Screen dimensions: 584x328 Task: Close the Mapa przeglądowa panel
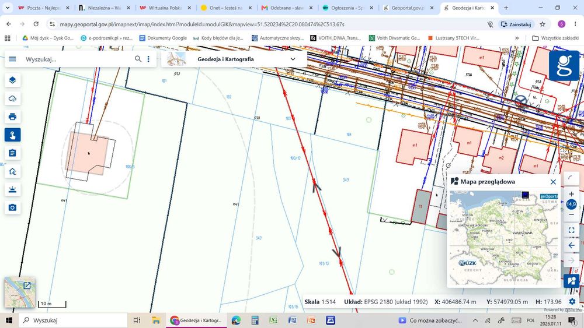553,182
